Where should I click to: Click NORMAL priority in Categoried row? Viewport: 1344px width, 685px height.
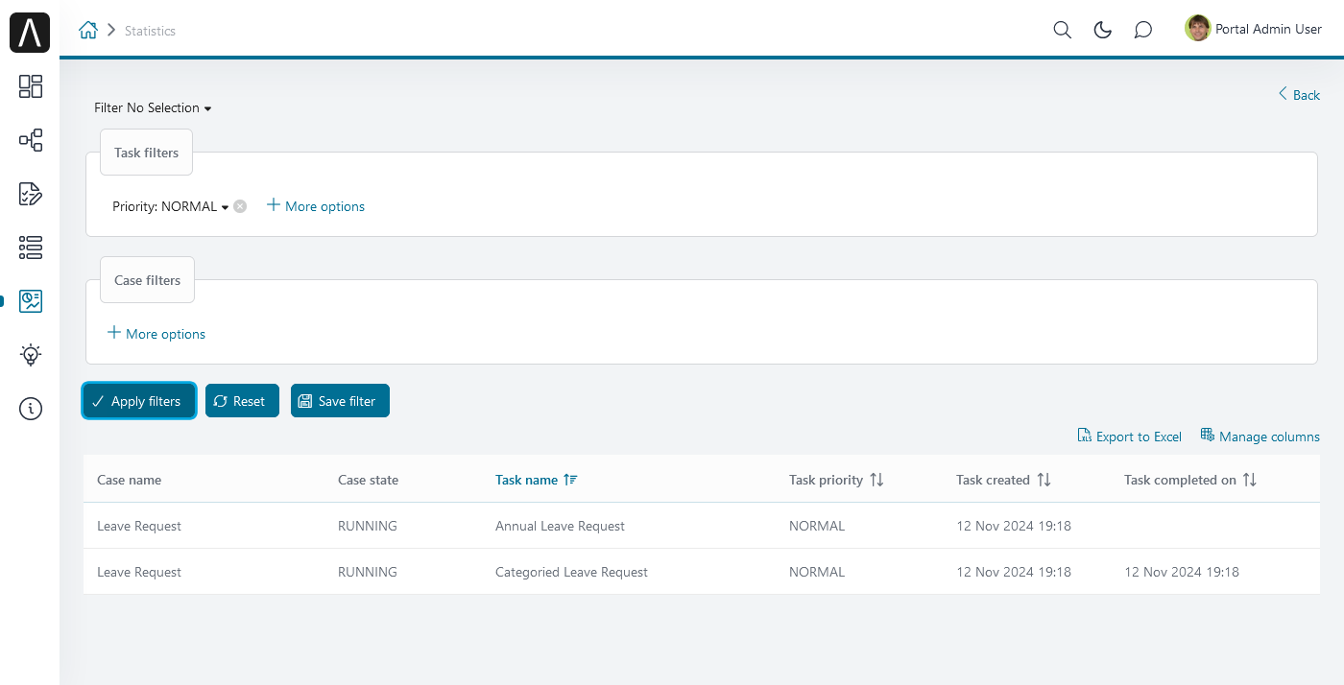tap(817, 572)
